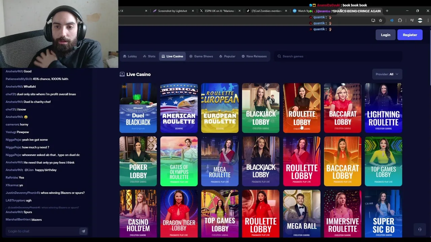The width and height of the screenshot is (431, 242).
Task: Click chat message '45% chance, 1000% faith'
Action: [x=51, y=79]
